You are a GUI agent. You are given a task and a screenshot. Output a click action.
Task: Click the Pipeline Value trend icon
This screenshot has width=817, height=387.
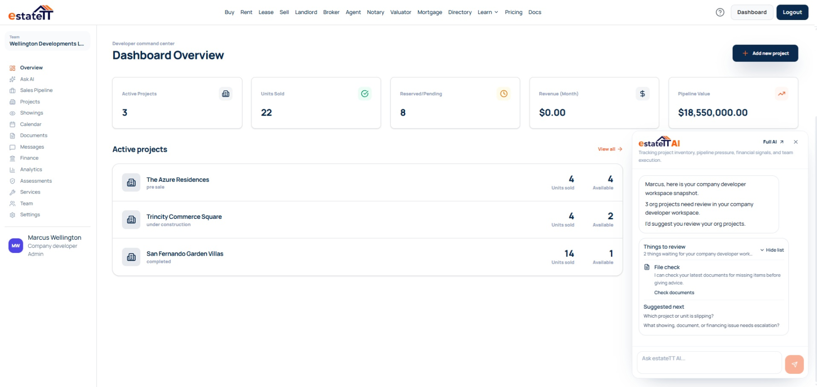(782, 94)
